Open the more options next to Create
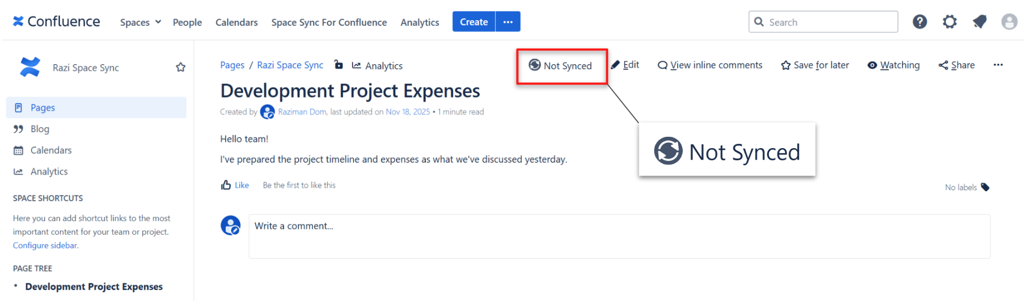Image resolution: width=1028 pixels, height=301 pixels. [508, 22]
